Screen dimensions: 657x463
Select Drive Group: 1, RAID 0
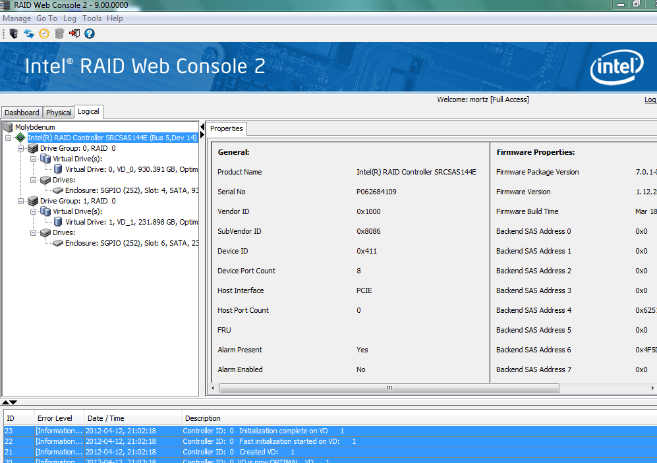78,201
